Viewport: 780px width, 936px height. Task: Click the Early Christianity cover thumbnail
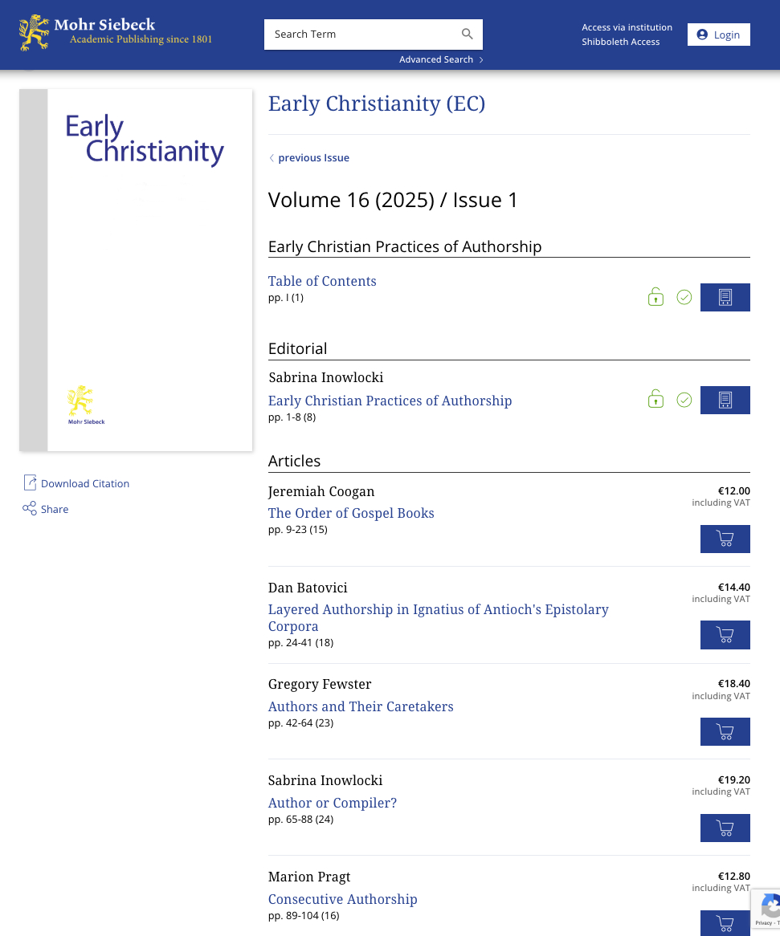click(136, 270)
